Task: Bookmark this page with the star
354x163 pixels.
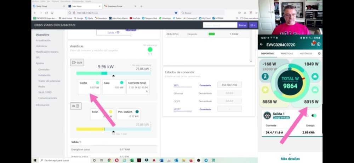Action: pyautogui.click(x=176, y=13)
